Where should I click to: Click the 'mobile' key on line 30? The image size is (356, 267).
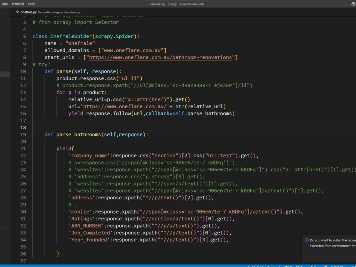[x=80, y=212]
